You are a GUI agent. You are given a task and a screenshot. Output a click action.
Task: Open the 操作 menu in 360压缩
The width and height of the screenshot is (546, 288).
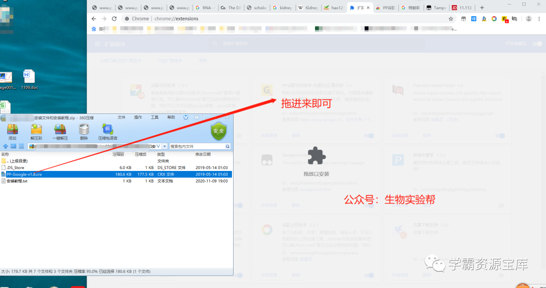(x=138, y=118)
